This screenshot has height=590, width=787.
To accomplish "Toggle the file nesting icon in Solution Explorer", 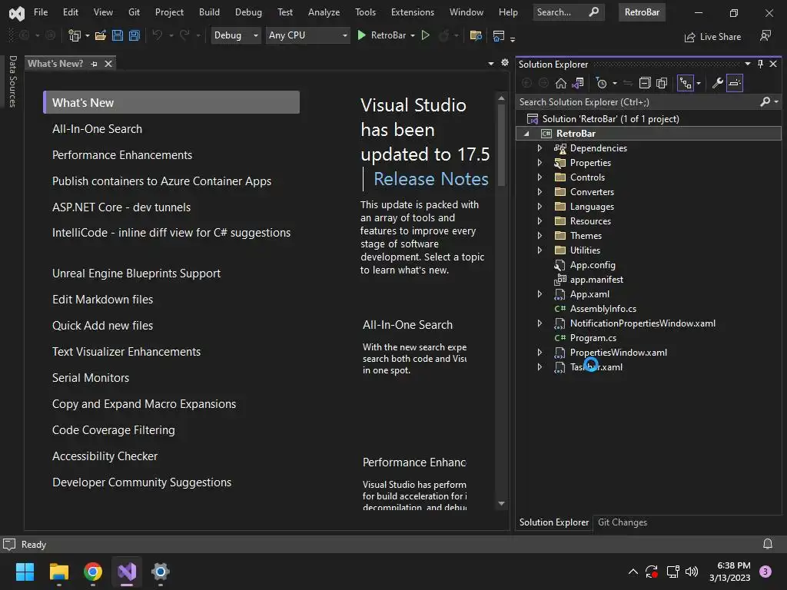I will pyautogui.click(x=685, y=83).
